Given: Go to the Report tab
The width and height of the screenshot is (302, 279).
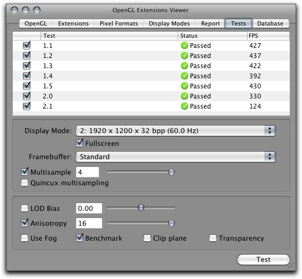Looking at the screenshot, I should click(x=211, y=23).
